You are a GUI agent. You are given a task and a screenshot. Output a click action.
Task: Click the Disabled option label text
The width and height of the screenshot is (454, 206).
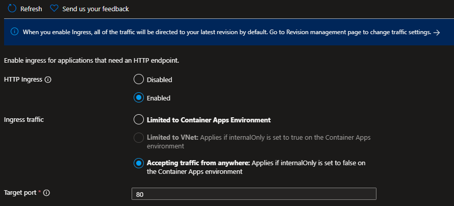[160, 80]
